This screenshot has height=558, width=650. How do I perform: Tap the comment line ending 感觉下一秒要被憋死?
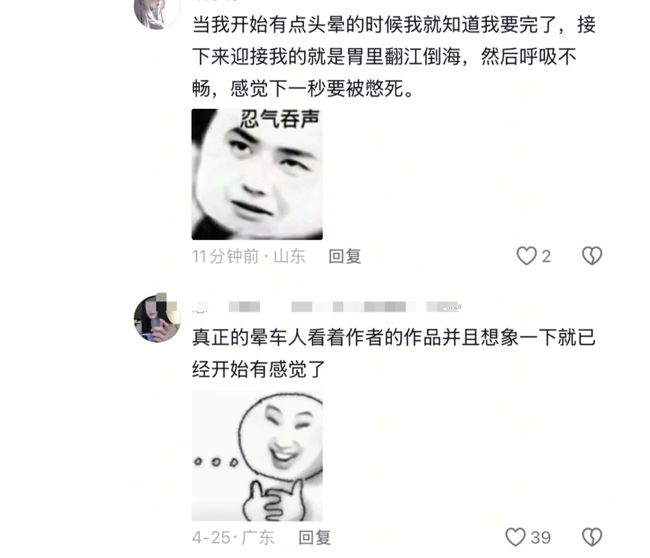click(x=302, y=88)
